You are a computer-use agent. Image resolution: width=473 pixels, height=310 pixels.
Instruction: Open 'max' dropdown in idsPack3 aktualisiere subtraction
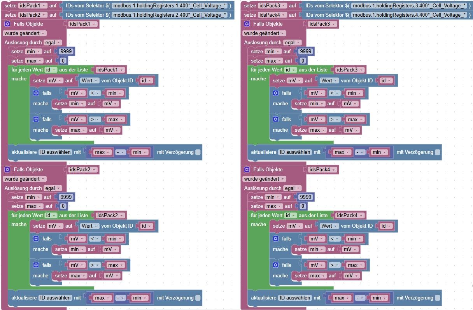point(342,152)
